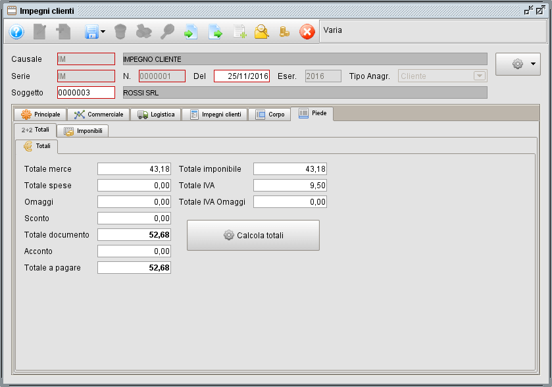The height and width of the screenshot is (387, 552).
Task: Click the grayed-out magnifier search icon
Action: point(167,32)
